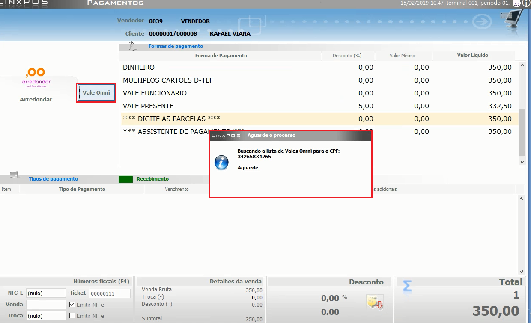Screen dimensions: 531x323
Task: Click the Arredondar label button
Action: pyautogui.click(x=36, y=99)
